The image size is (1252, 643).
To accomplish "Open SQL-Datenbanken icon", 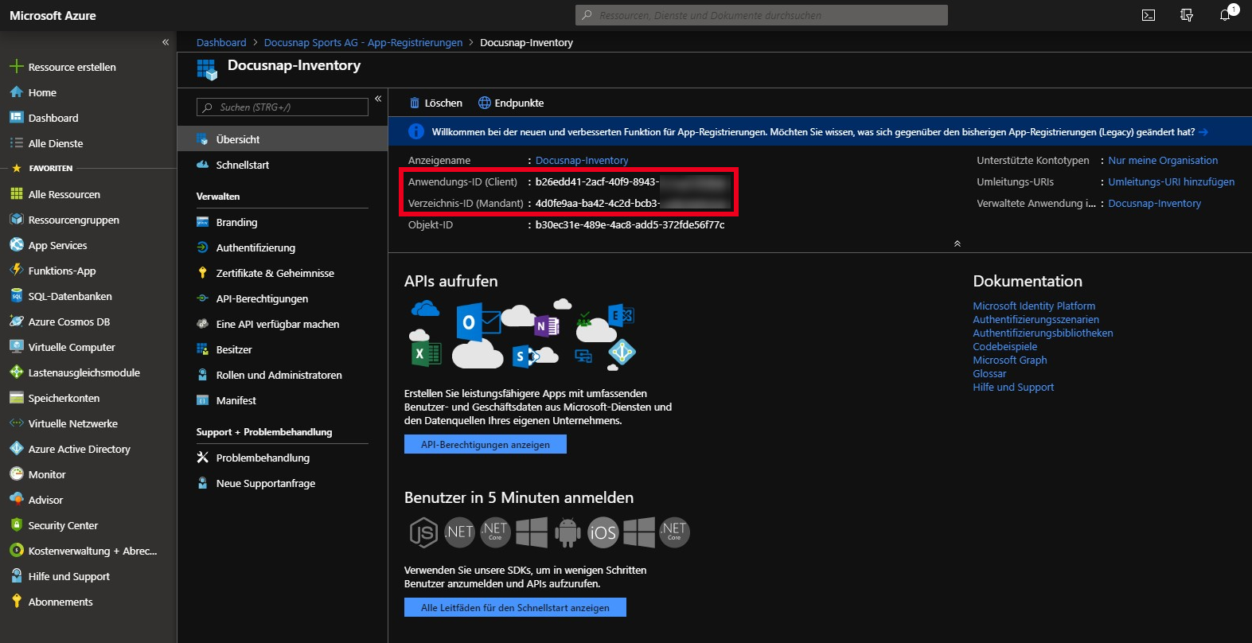I will tap(16, 296).
